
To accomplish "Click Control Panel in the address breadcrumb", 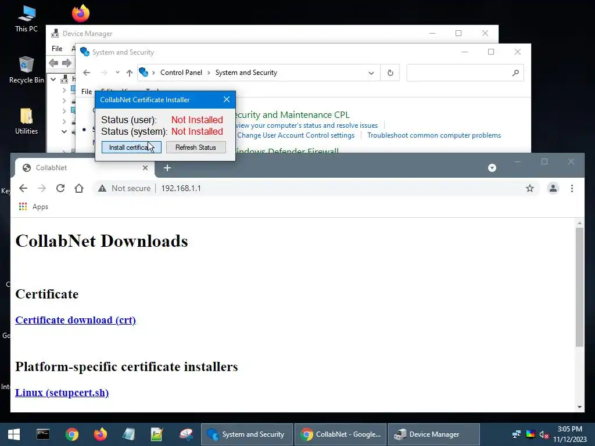I will coord(181,73).
